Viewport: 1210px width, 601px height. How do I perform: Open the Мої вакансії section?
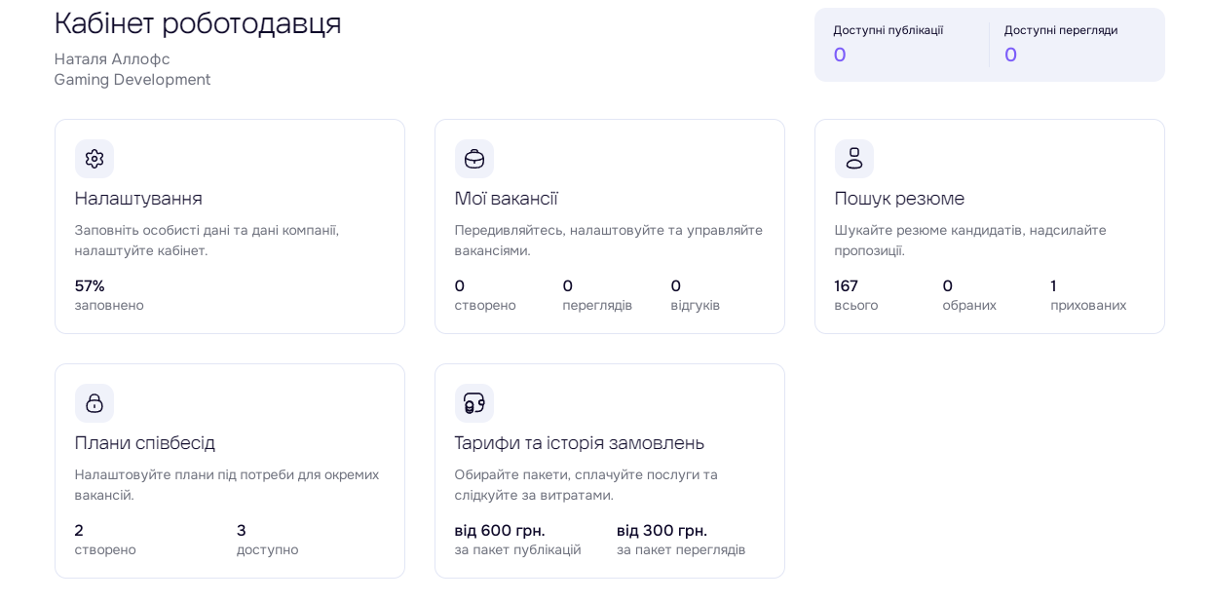pyautogui.click(x=506, y=199)
